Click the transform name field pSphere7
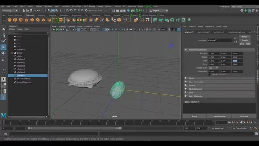The width and height of the screenshot is (259, 146). (x=220, y=40)
